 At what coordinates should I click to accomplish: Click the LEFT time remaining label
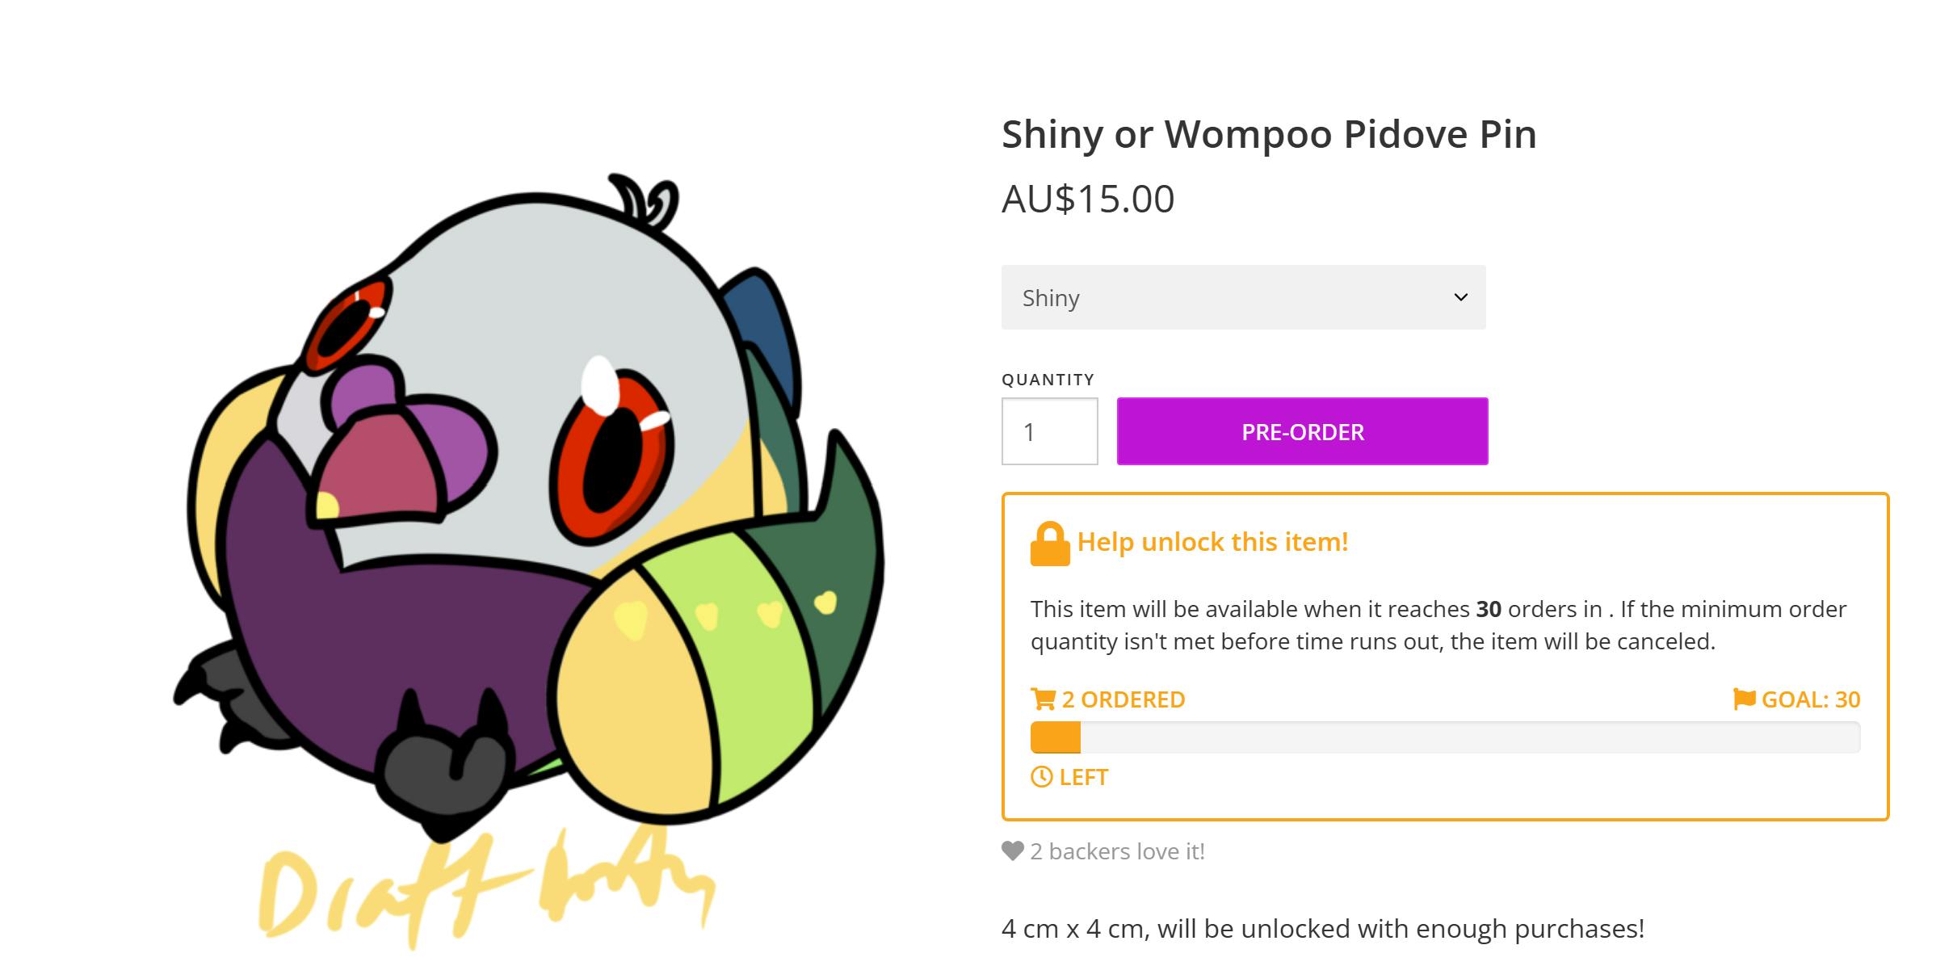click(1083, 777)
